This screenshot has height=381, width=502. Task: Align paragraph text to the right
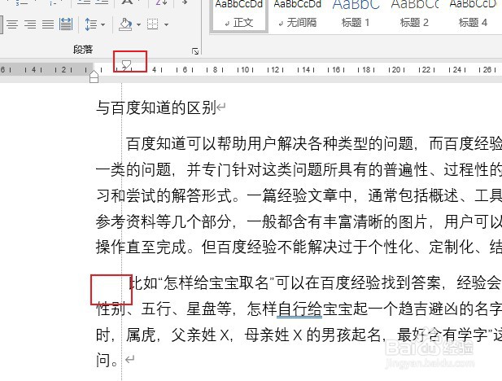point(30,24)
